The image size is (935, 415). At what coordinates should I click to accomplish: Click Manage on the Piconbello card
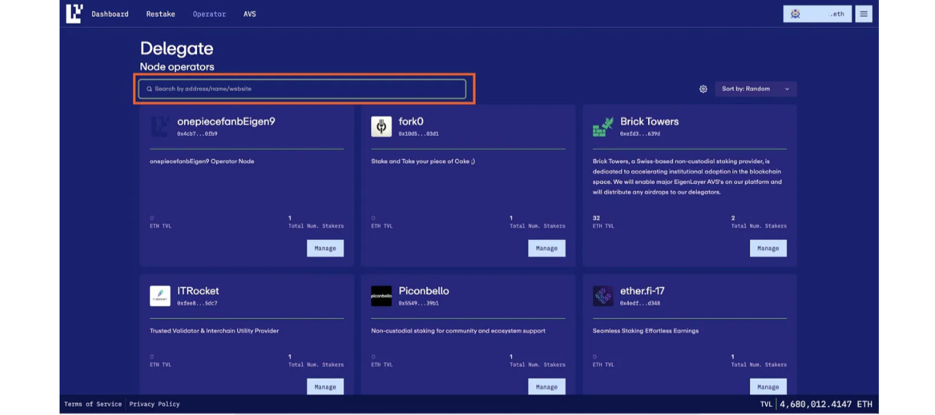point(547,386)
